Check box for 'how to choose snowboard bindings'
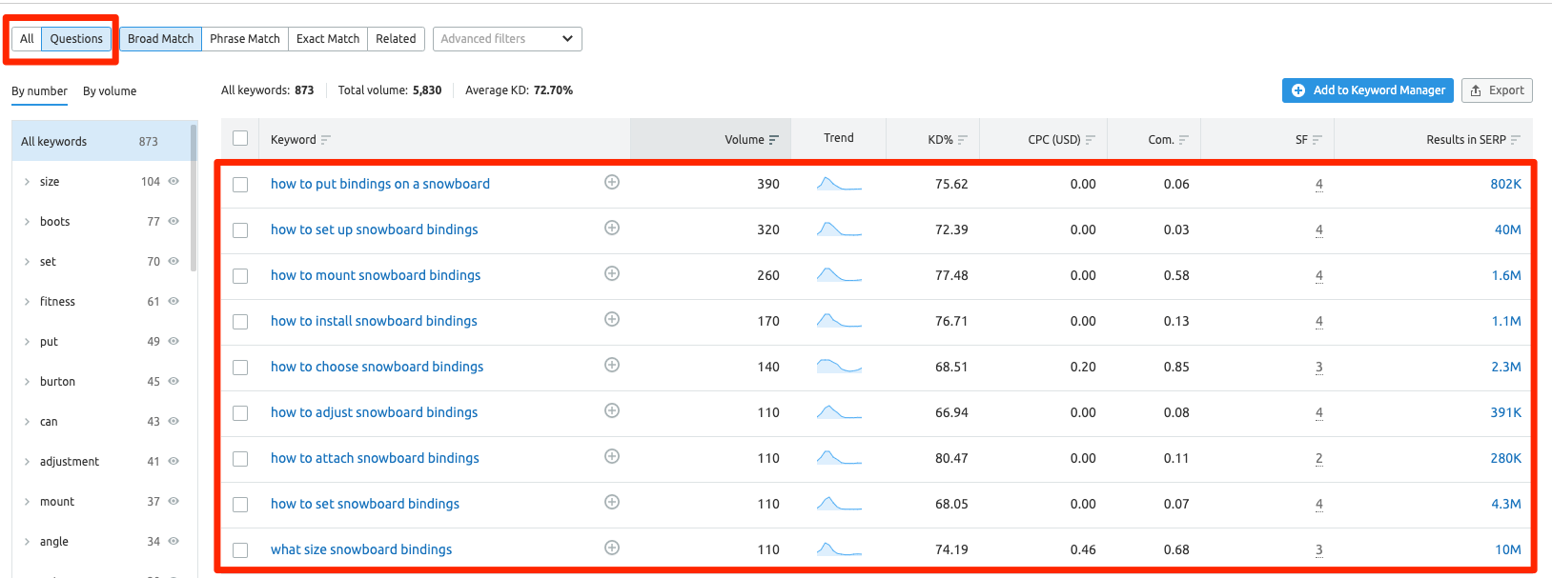Viewport: 1552px width, 578px height. coord(240,368)
